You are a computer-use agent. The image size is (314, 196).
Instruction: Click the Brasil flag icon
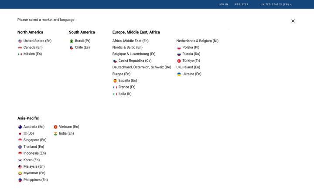[72, 41]
